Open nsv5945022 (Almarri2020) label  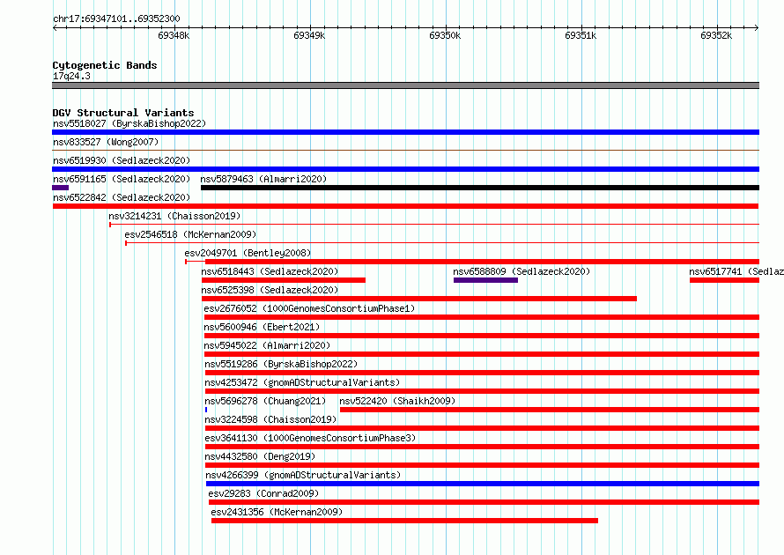267,345
